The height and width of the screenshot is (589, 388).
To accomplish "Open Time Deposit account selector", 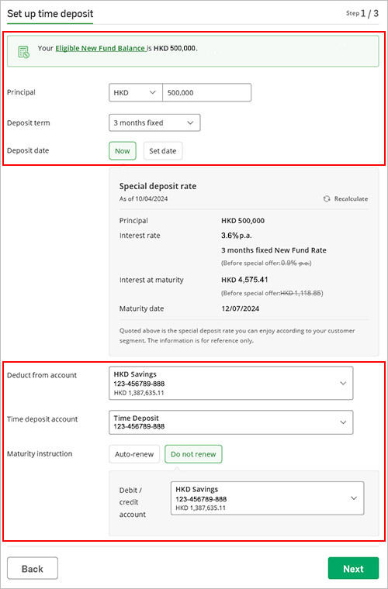I will [x=230, y=422].
